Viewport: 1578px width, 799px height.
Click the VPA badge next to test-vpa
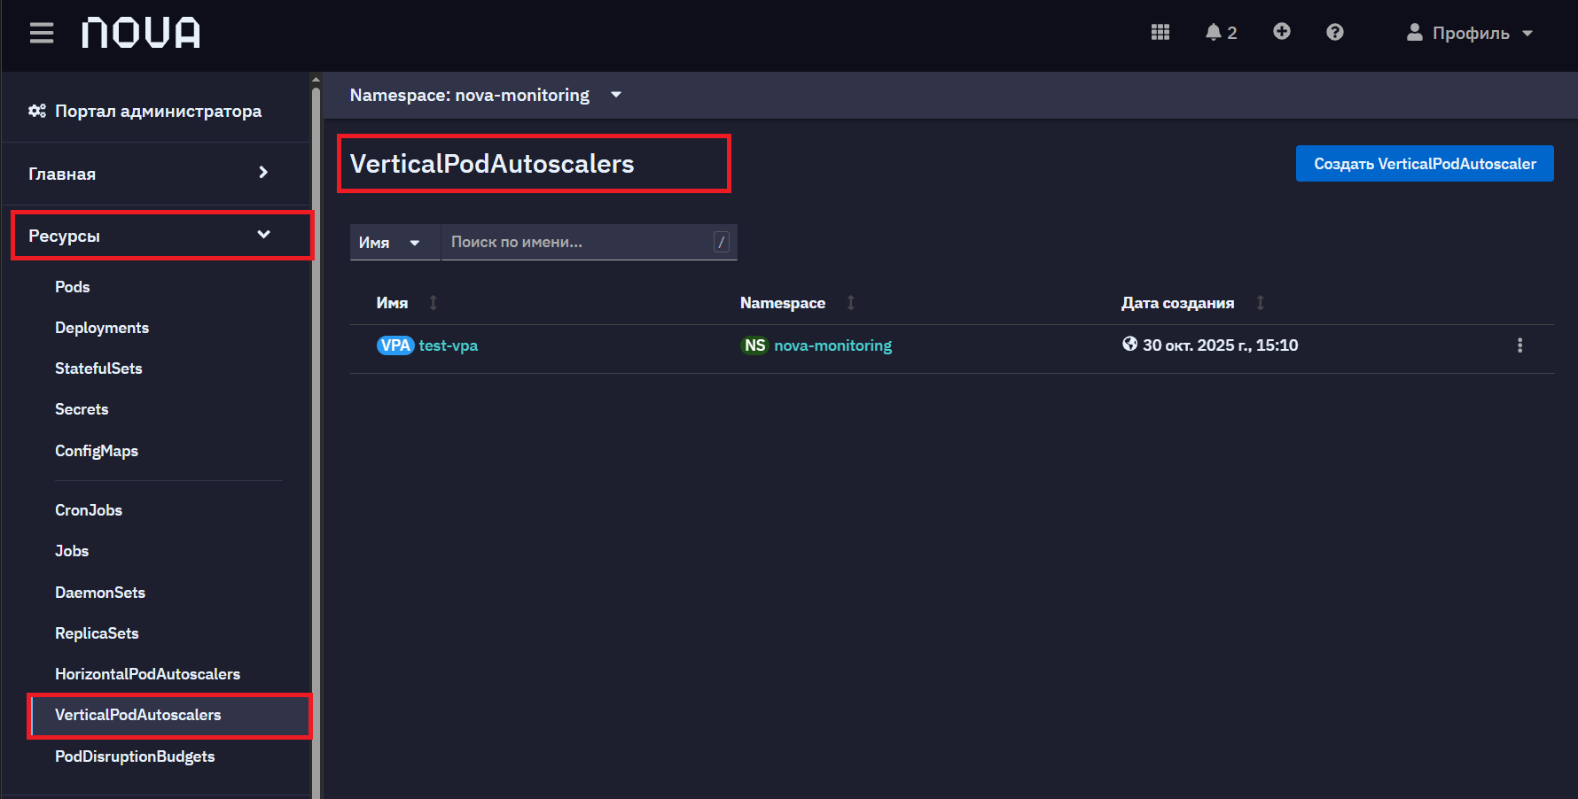[x=395, y=345]
